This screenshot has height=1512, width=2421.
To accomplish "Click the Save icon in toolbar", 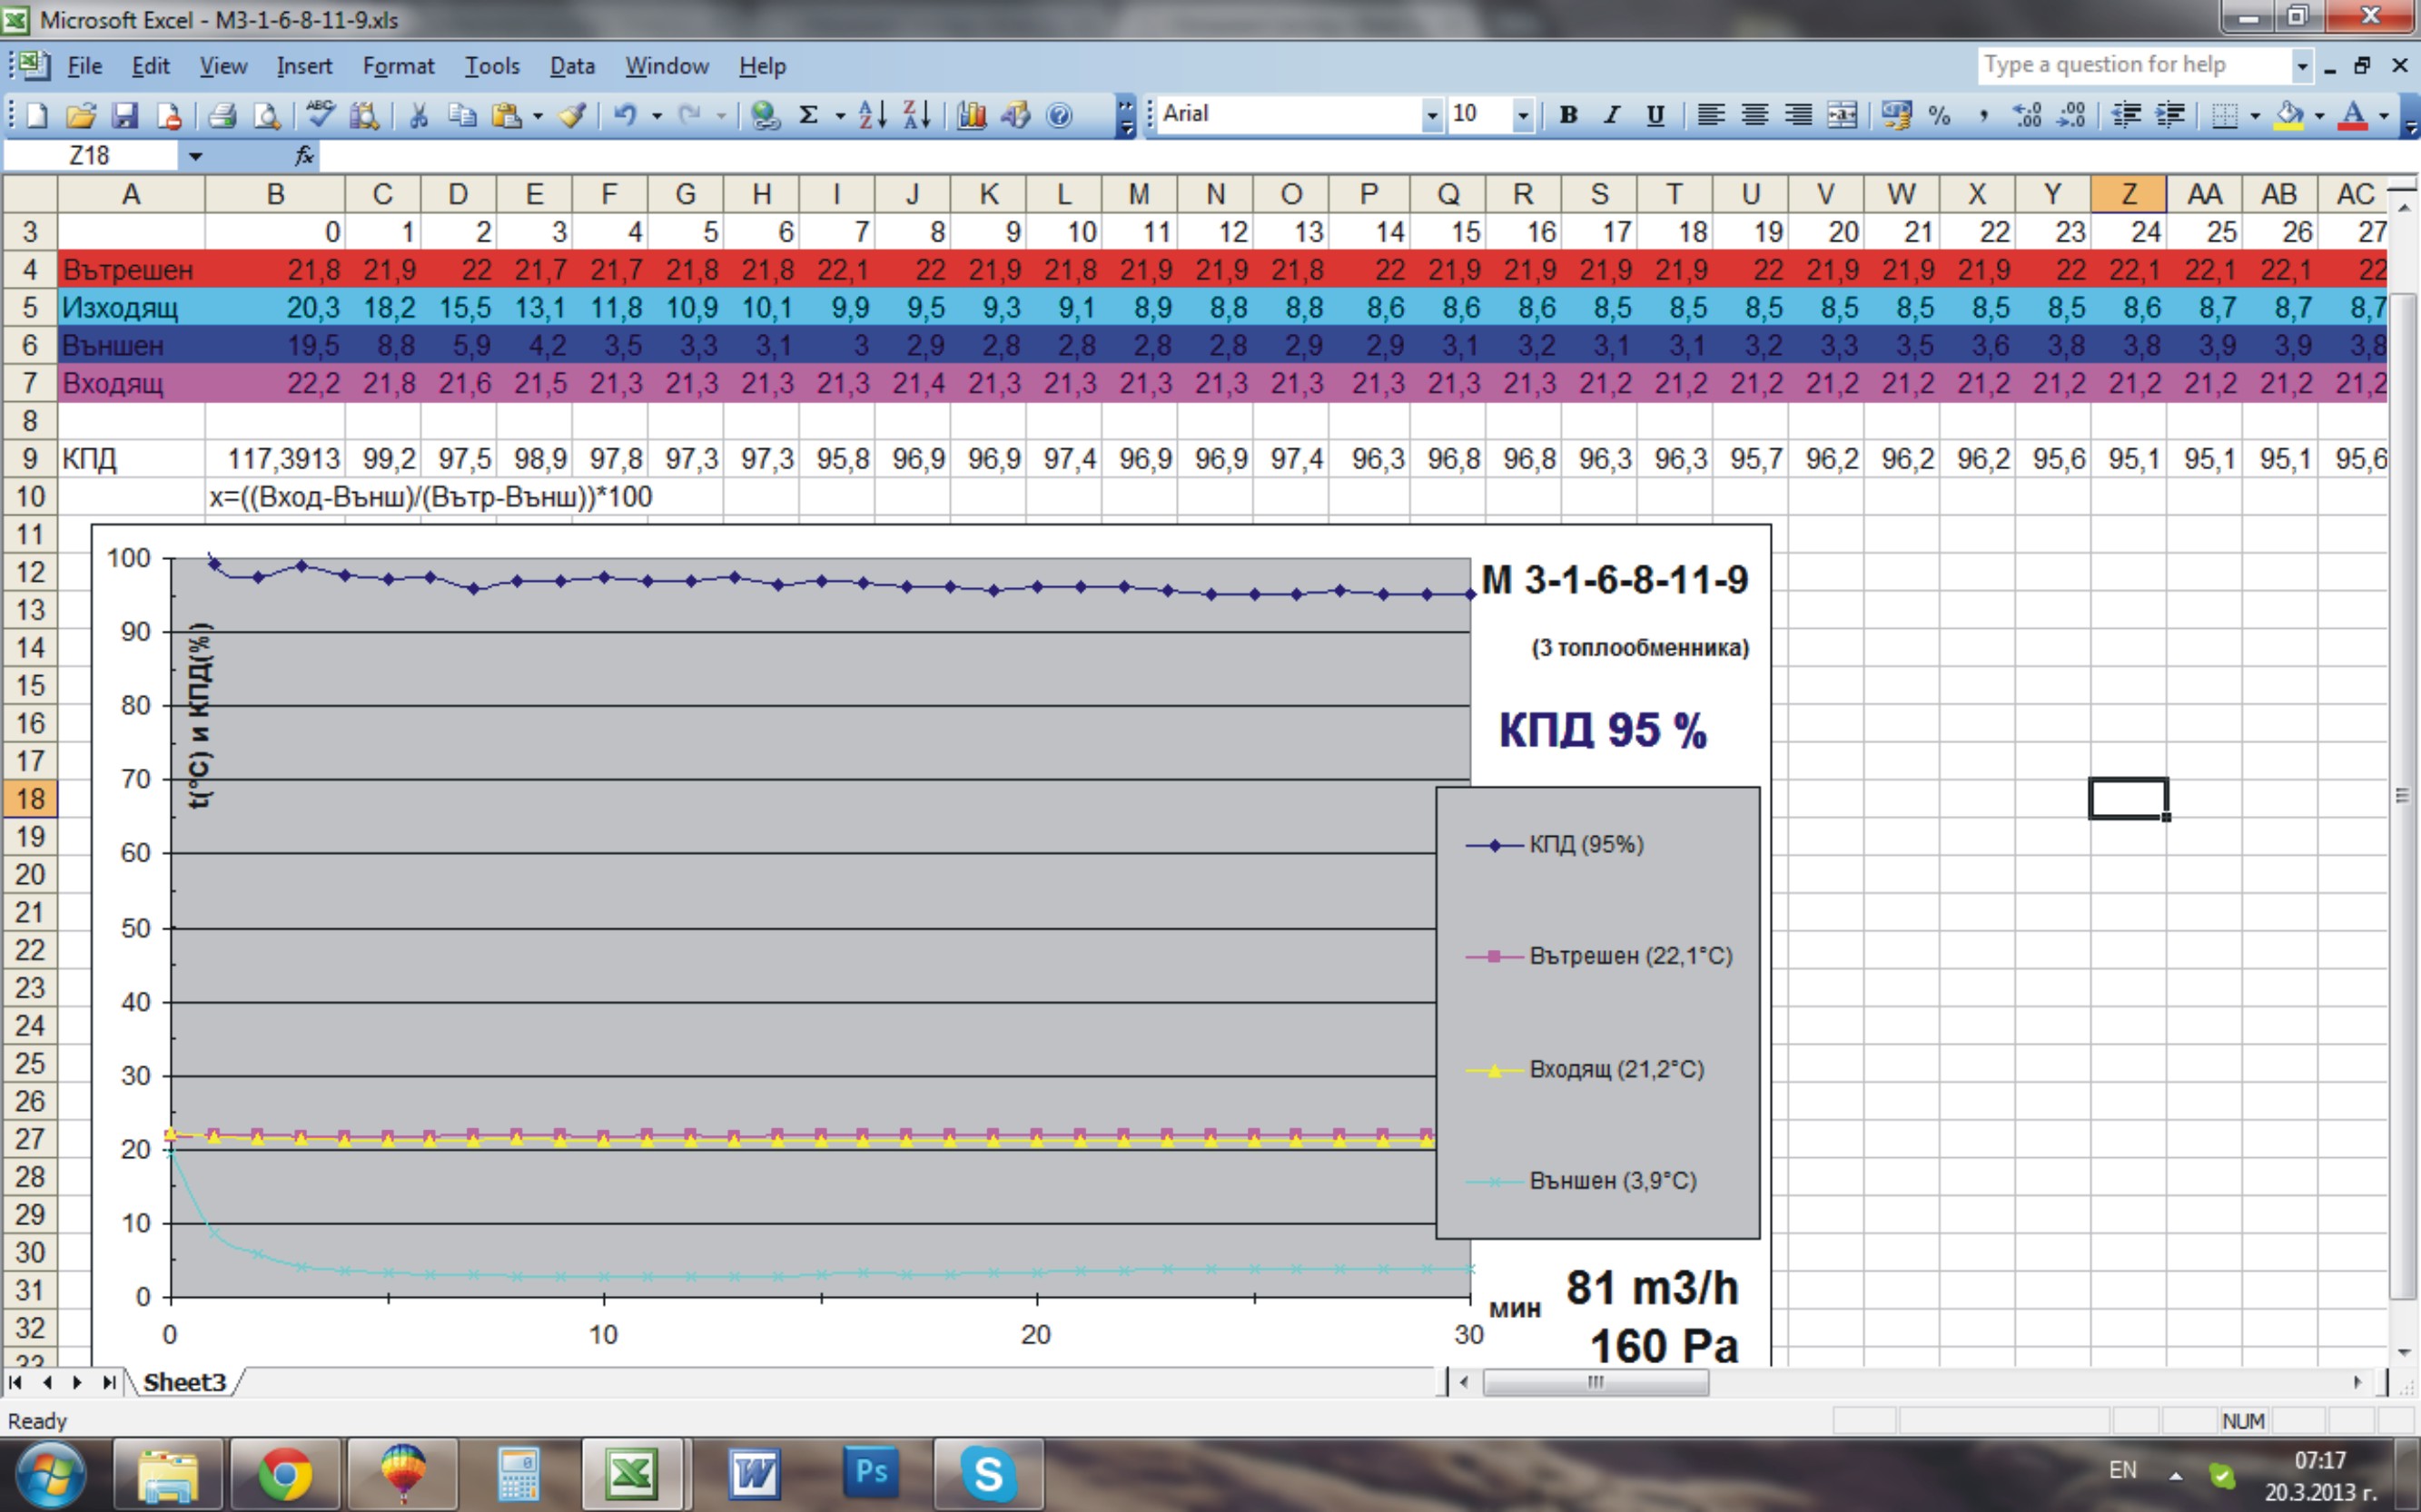I will (x=124, y=115).
